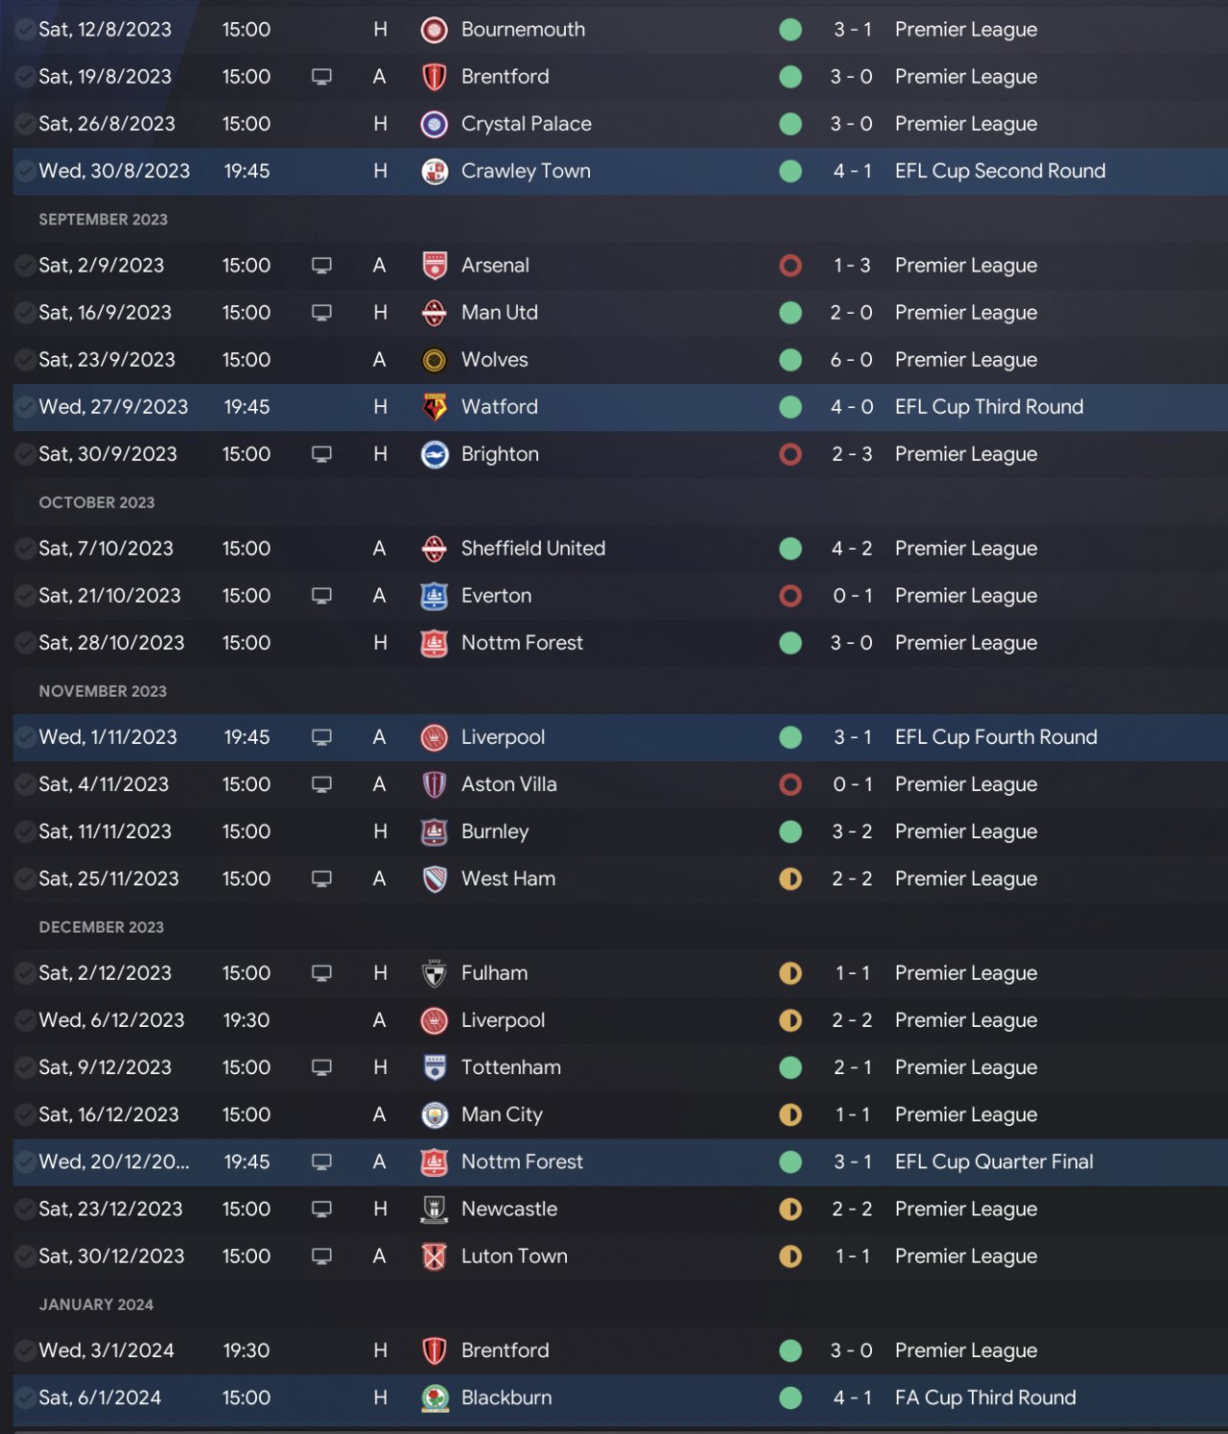Click the TV icon on the Brentford away fixture
The width and height of the screenshot is (1228, 1434).
pyautogui.click(x=322, y=77)
